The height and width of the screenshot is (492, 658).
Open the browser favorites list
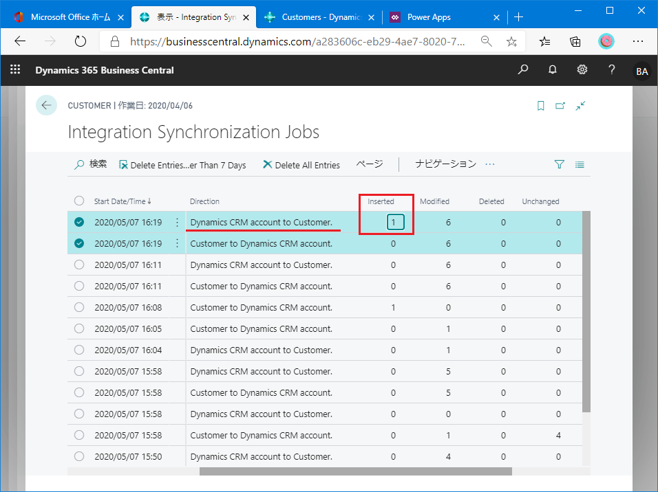544,41
